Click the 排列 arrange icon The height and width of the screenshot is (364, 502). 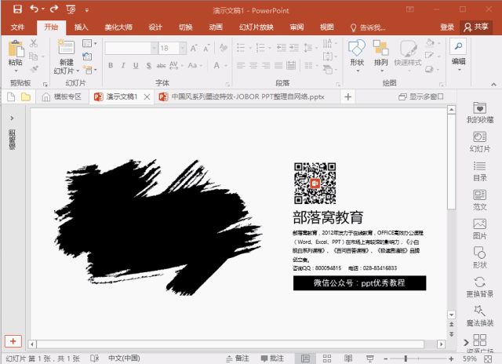pos(380,54)
